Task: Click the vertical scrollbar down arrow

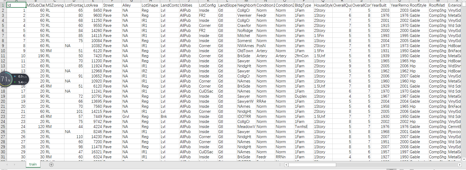Action: (464, 159)
